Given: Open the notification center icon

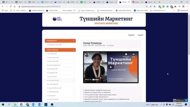Looking at the screenshot, I should 186,104.
